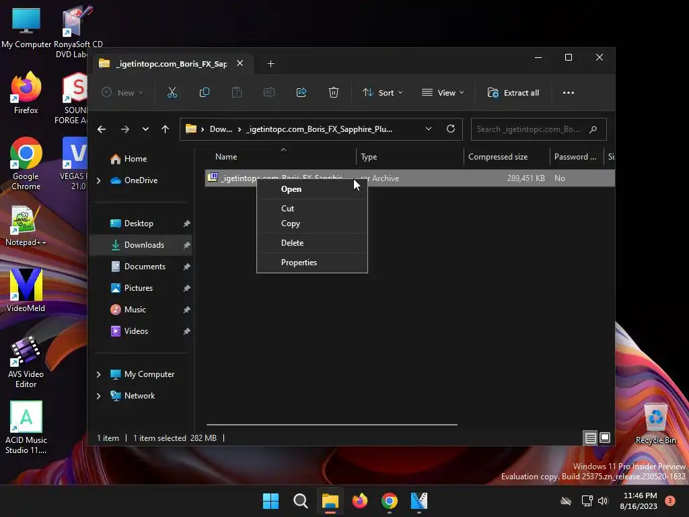Click the Dow... breadcrumb segment
689x517 pixels.
[x=221, y=129]
